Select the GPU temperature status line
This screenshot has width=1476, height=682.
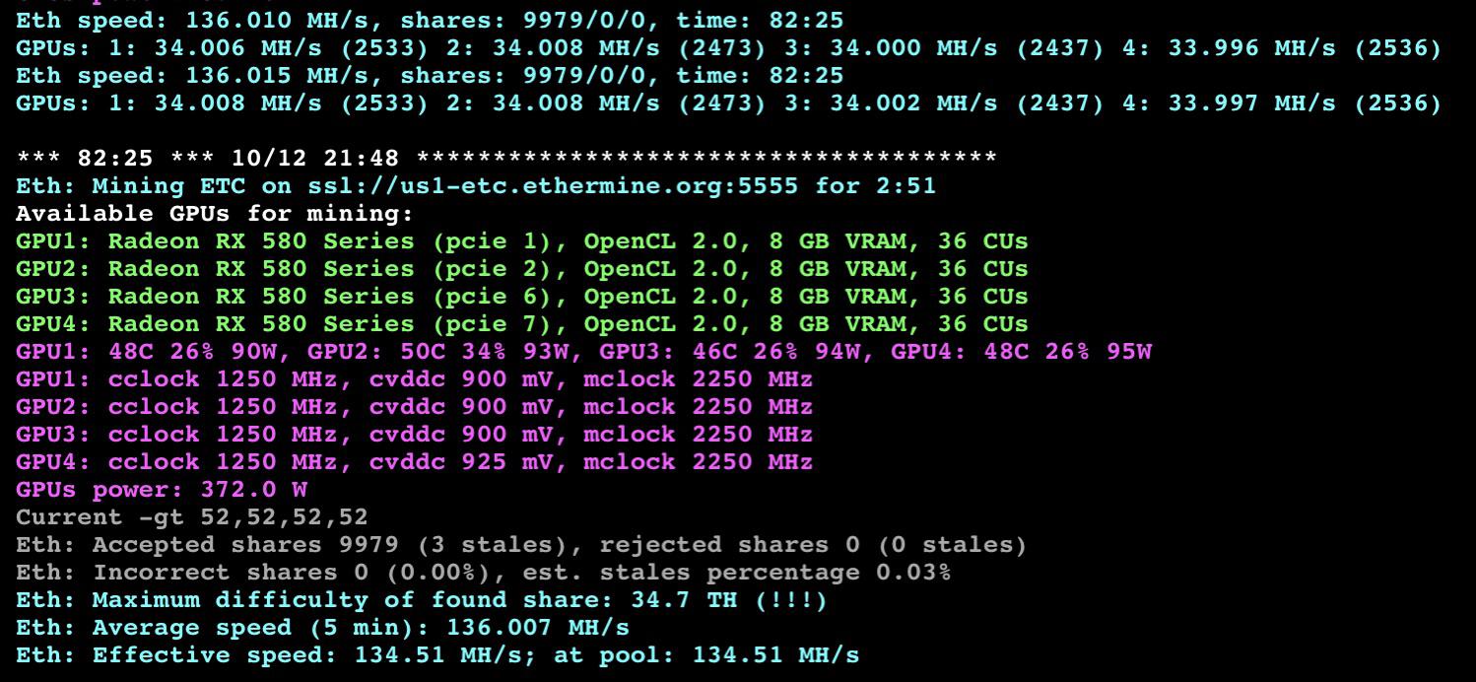[x=581, y=351]
